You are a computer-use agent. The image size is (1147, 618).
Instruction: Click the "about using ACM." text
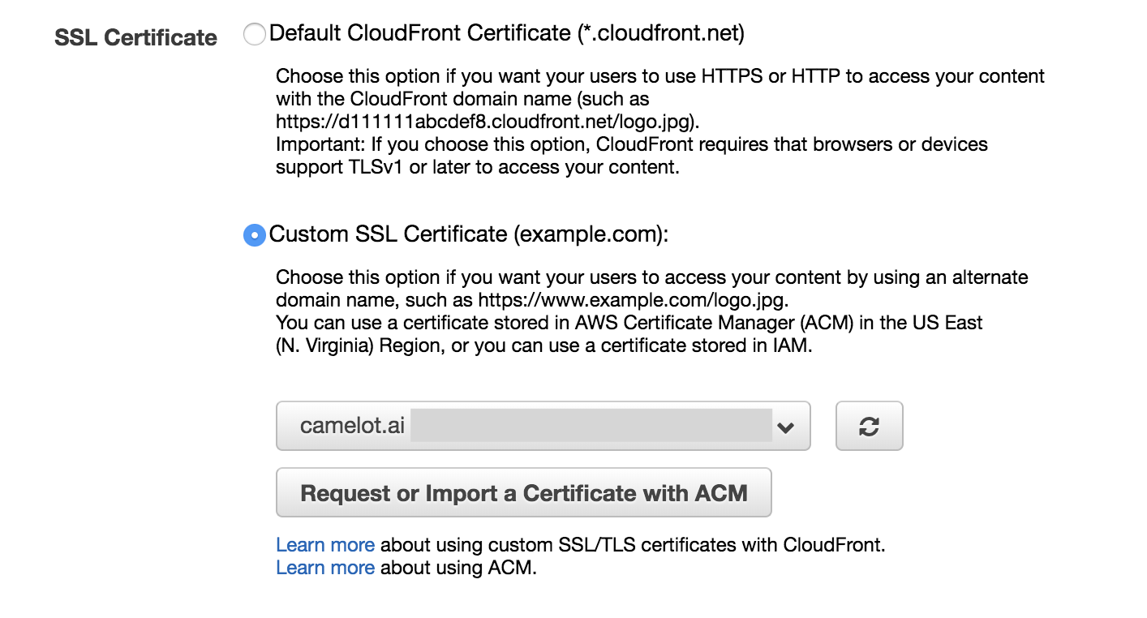[x=458, y=568]
